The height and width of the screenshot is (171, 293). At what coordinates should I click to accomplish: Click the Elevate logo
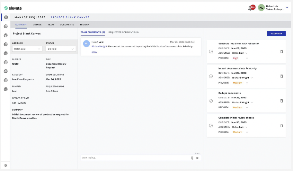(x=13, y=8)
